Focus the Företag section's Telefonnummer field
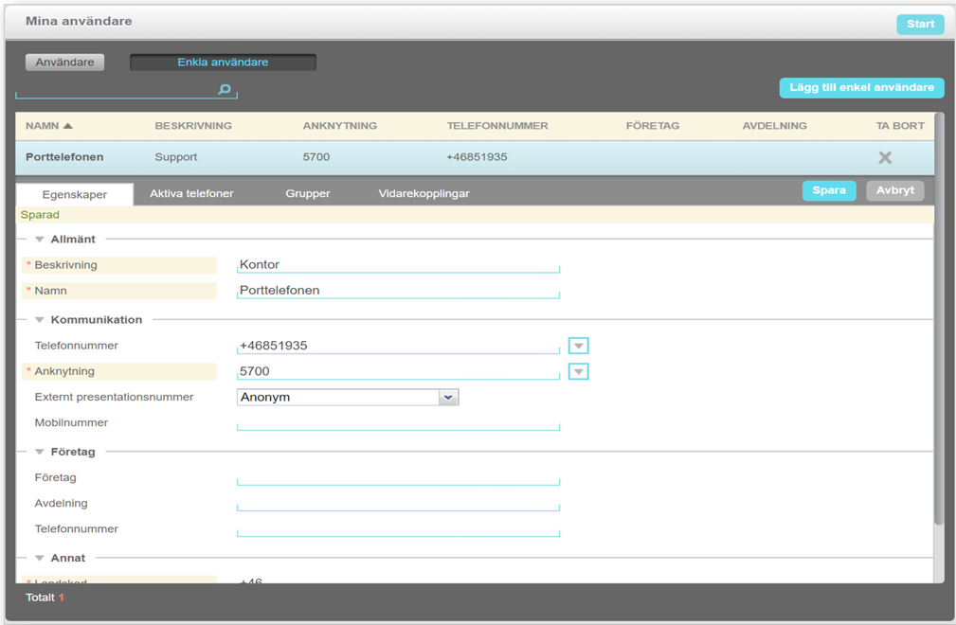The image size is (956, 625). [398, 528]
